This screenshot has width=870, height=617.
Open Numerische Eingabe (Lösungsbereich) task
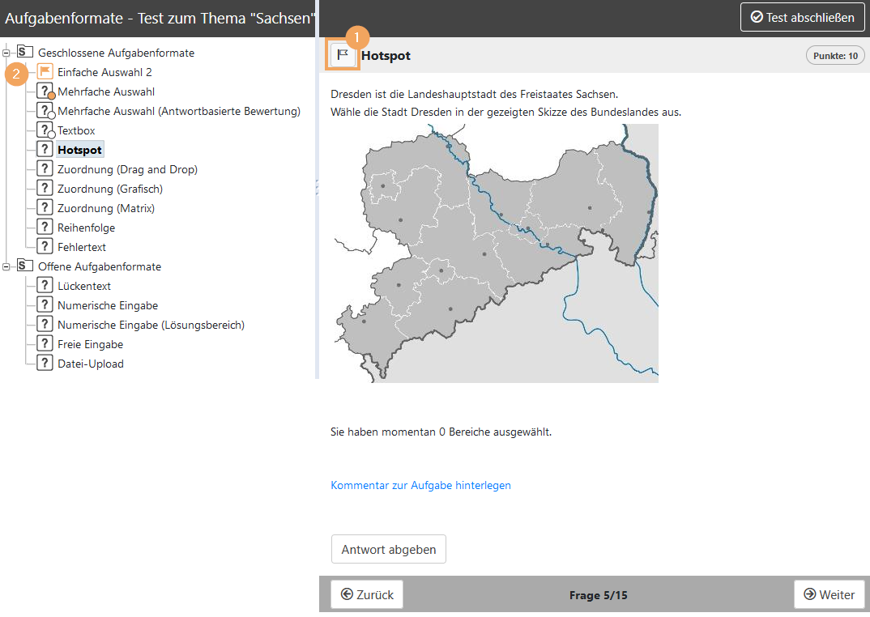[x=151, y=325]
